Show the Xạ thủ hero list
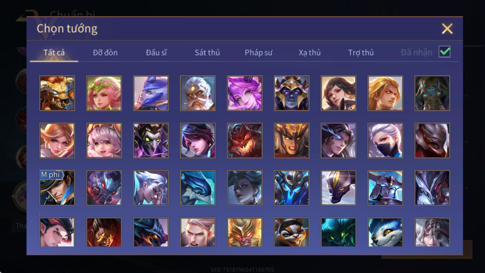Image resolution: width=485 pixels, height=273 pixels. [310, 53]
